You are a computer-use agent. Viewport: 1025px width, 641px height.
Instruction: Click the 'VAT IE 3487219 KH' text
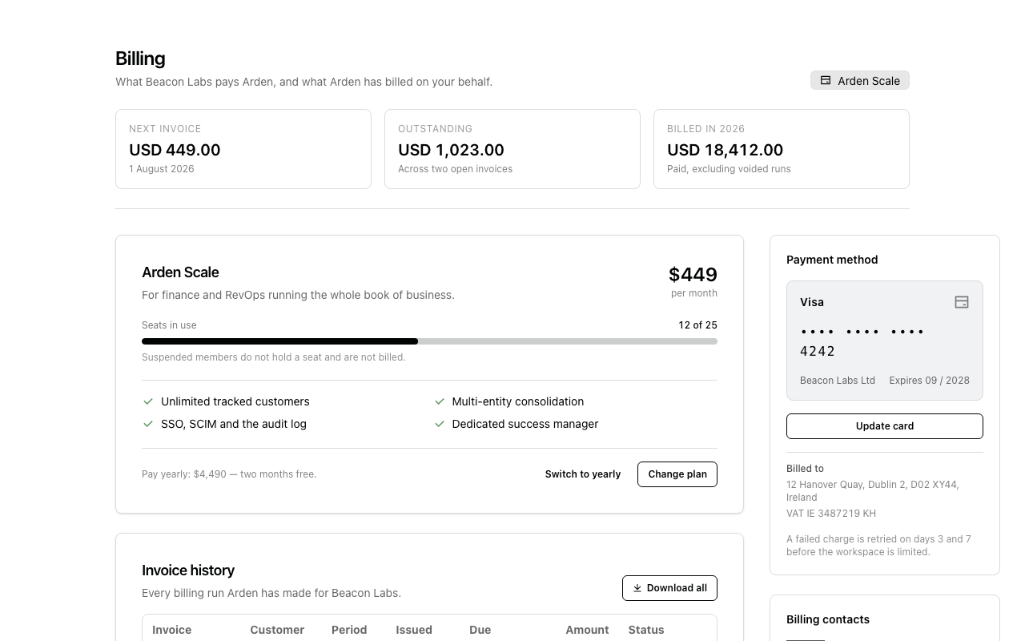point(831,514)
